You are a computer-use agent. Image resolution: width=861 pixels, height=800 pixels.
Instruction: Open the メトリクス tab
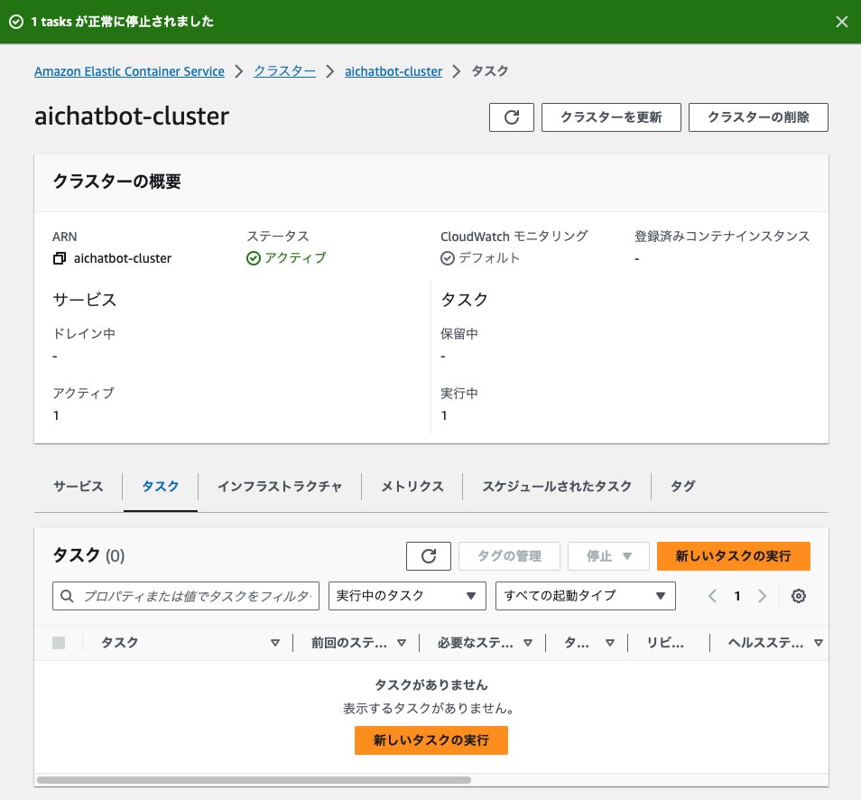click(x=412, y=487)
